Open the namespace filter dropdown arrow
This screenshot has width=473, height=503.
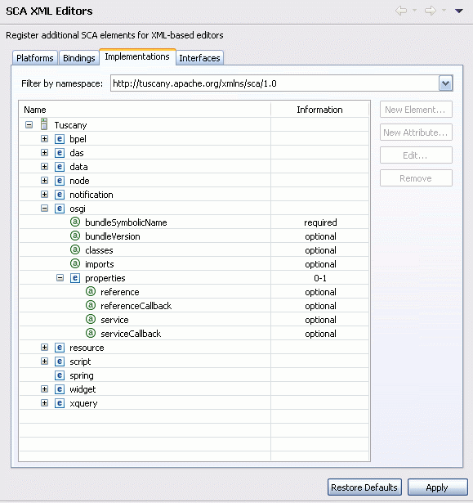point(445,83)
